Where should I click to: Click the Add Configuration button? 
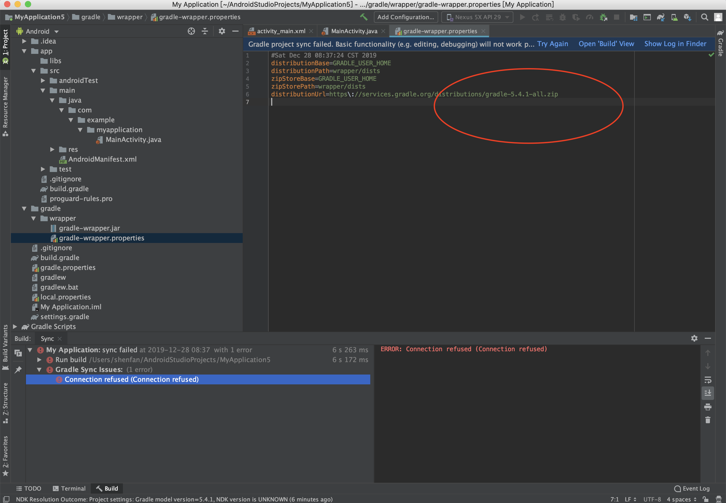tap(406, 17)
